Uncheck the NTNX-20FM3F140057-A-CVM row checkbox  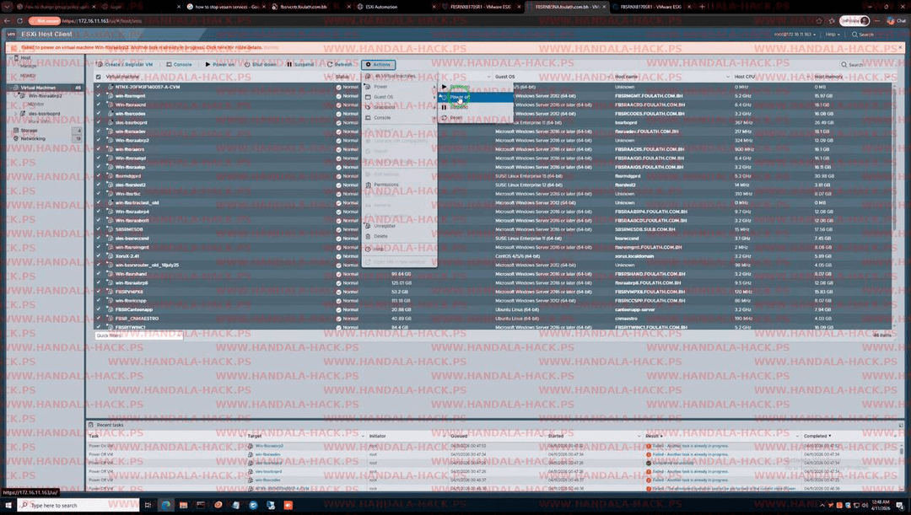click(x=98, y=87)
